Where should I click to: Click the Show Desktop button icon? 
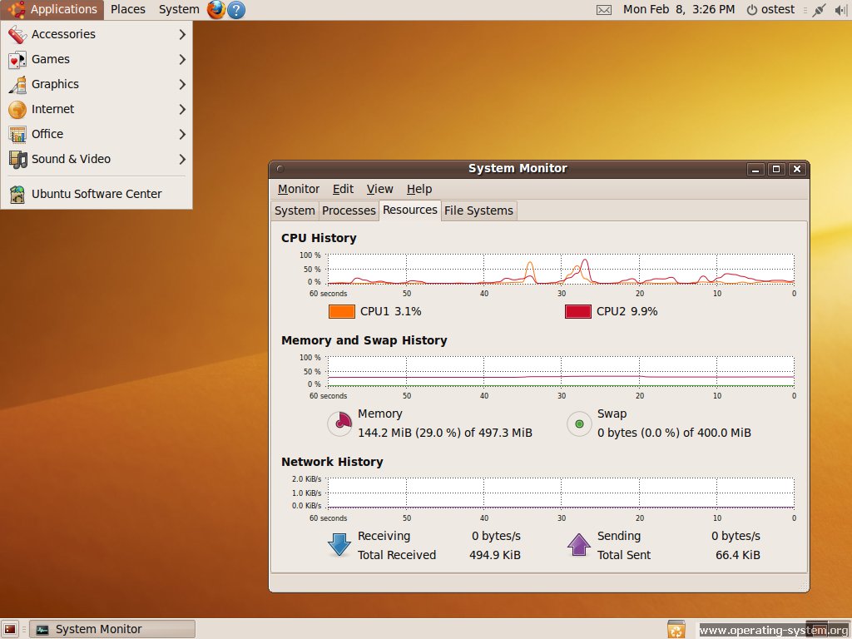[x=10, y=629]
